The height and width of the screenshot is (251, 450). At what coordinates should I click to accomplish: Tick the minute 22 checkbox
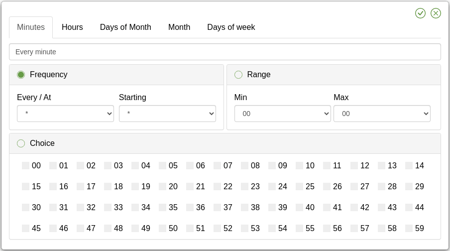coord(218,187)
